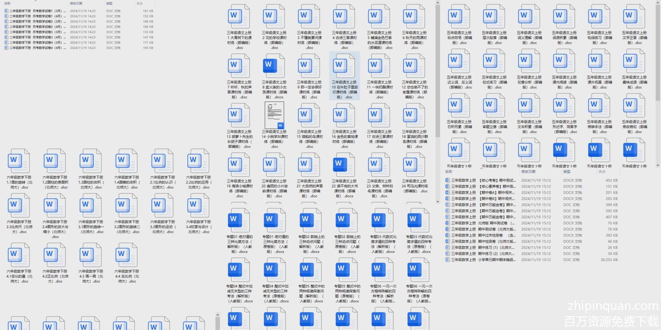Open the 五年级语文上册 审题立意 file icon
The image size is (661, 330).
tap(494, 106)
